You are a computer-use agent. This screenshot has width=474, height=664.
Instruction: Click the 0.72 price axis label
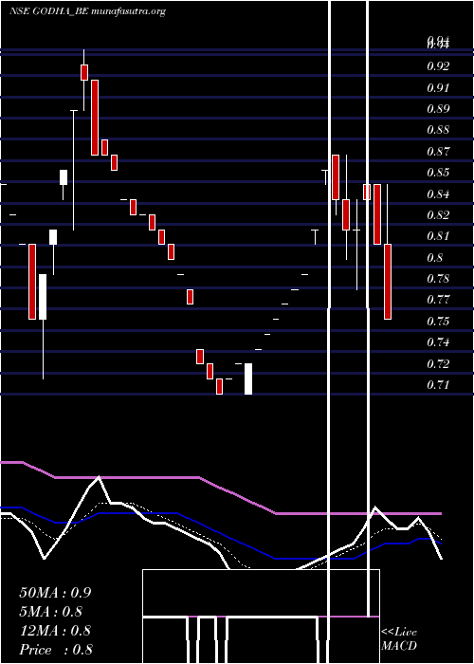(x=438, y=363)
